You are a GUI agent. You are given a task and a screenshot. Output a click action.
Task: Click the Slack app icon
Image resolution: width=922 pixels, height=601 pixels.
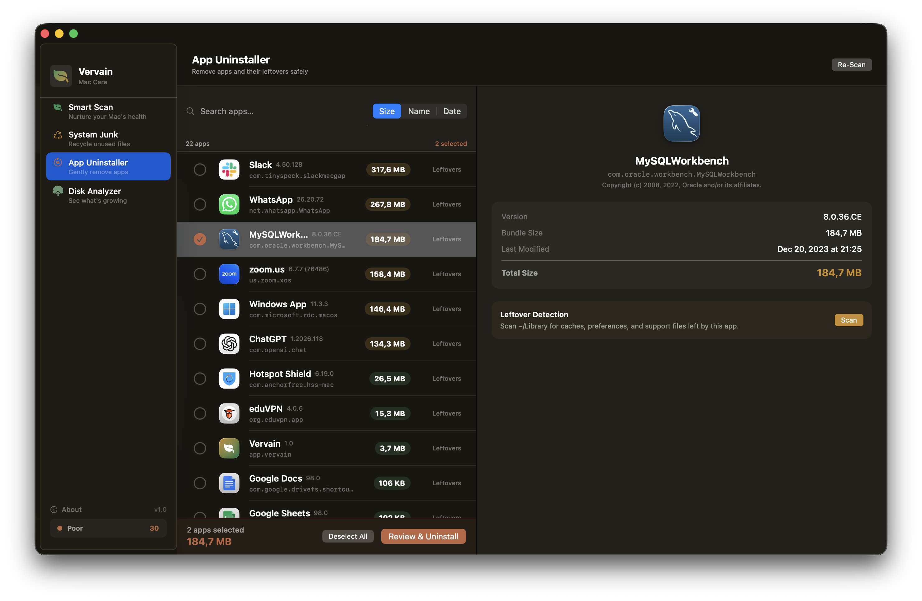(229, 170)
